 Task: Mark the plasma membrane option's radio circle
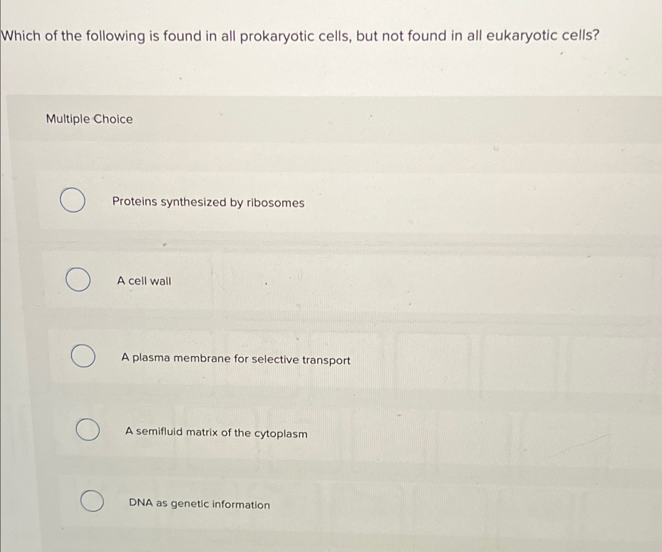tap(83, 356)
